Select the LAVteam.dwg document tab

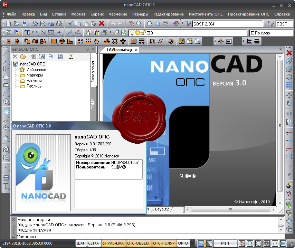[119, 50]
